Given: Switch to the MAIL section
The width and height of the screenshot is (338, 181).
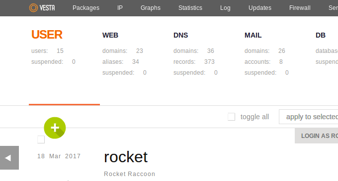Looking at the screenshot, I should (x=253, y=35).
